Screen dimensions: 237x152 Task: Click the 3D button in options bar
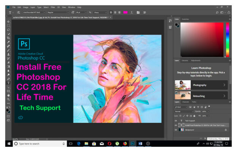pos(144,13)
